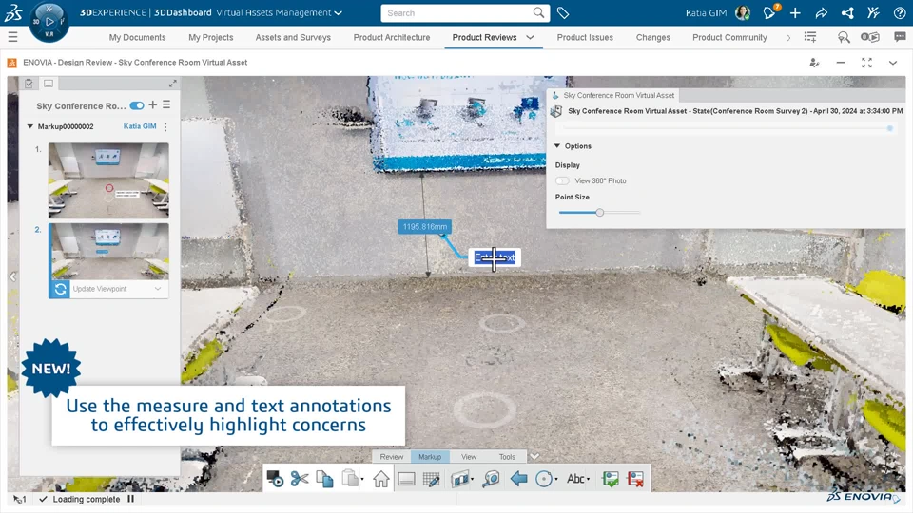
Task: Select slide 1 thumbnail
Action: pyautogui.click(x=108, y=180)
